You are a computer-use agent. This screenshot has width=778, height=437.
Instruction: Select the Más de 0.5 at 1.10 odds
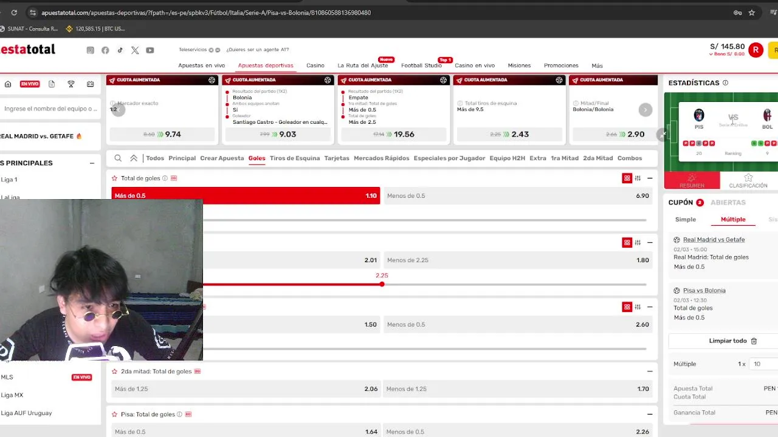(x=246, y=195)
